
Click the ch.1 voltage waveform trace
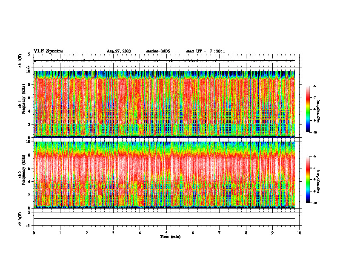pyautogui.click(x=164, y=61)
